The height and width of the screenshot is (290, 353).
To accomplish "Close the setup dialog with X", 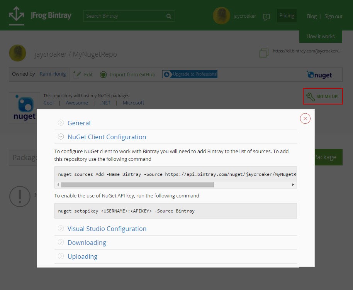I will pos(305,119).
